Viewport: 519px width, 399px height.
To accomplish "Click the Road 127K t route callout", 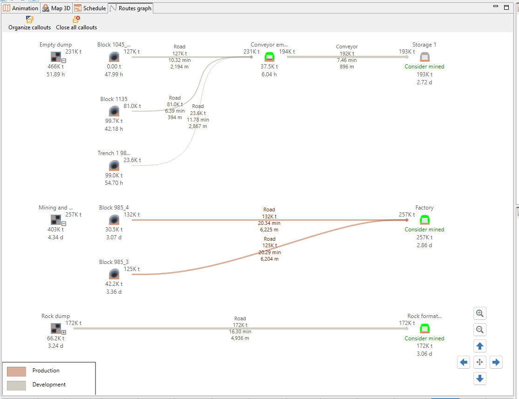I will point(179,57).
